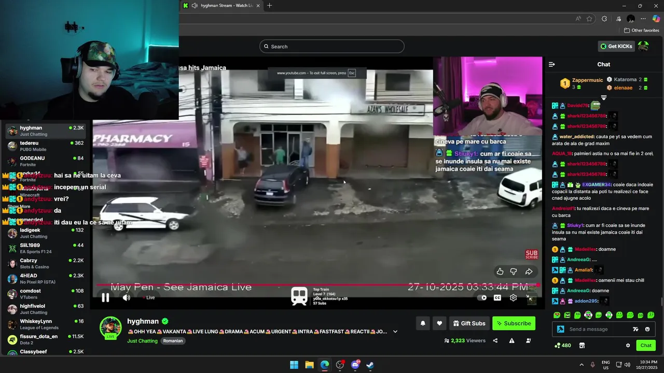
Task: Open Cabrzy Slots & Casino channel
Action: pos(46,264)
